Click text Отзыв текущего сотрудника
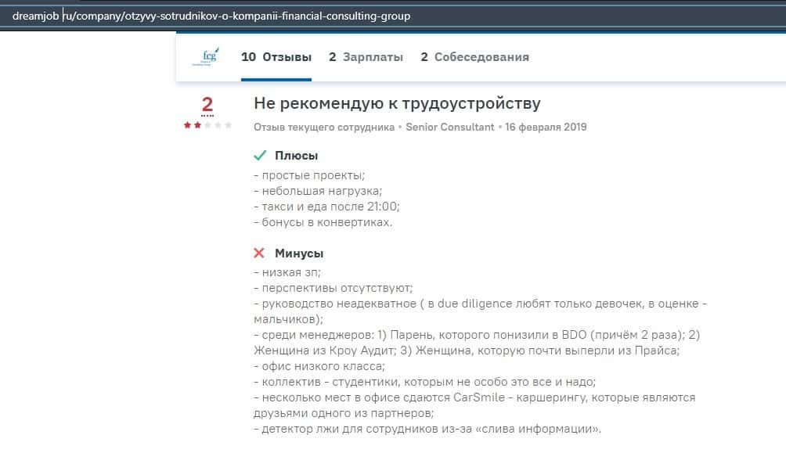The image size is (786, 453). 324,128
